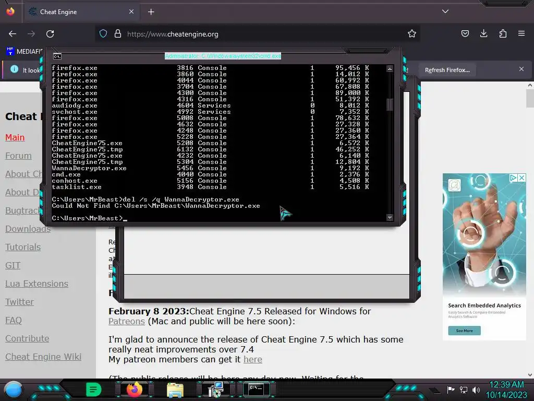Select the CheatEngine75.exe 5208 row
The image size is (534, 401).
(x=210, y=143)
